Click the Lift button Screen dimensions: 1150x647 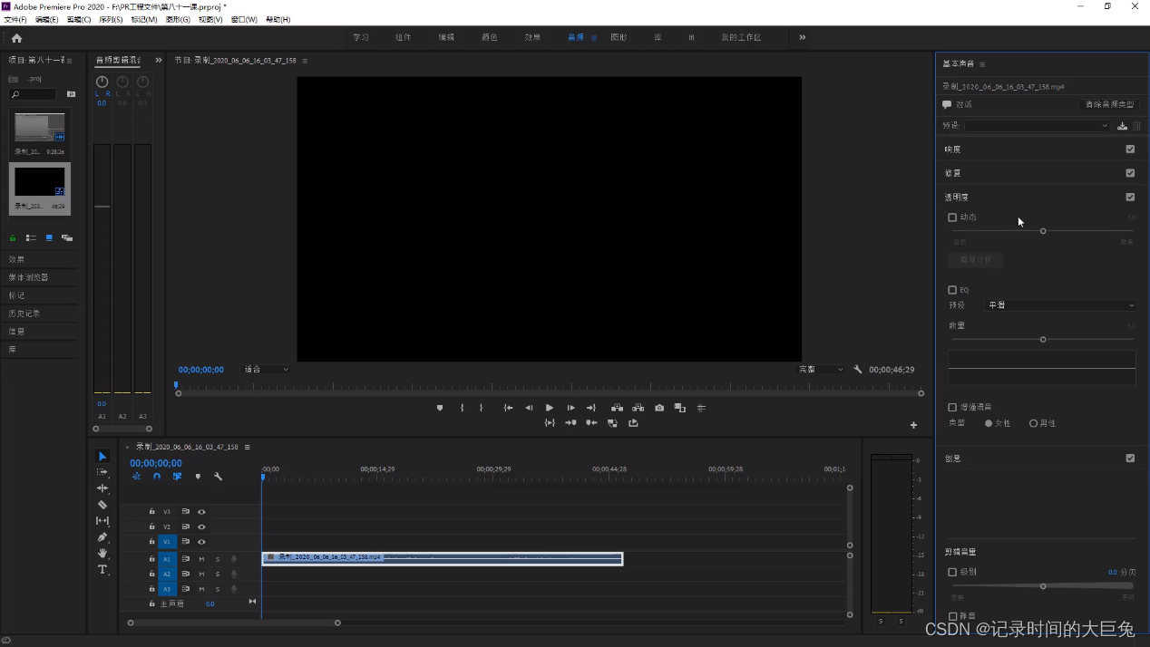point(618,408)
